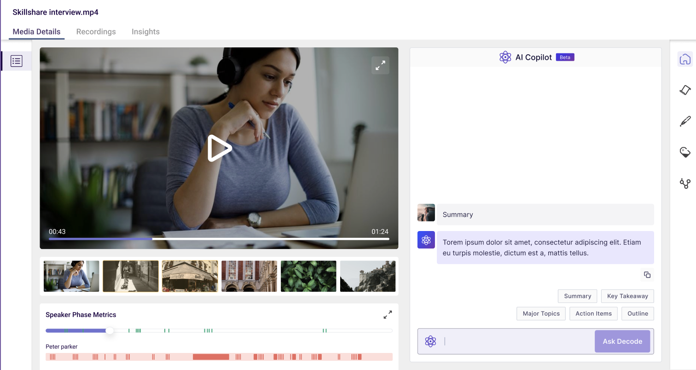Click the atom icon inside the ask input
This screenshot has width=696, height=370.
click(430, 341)
